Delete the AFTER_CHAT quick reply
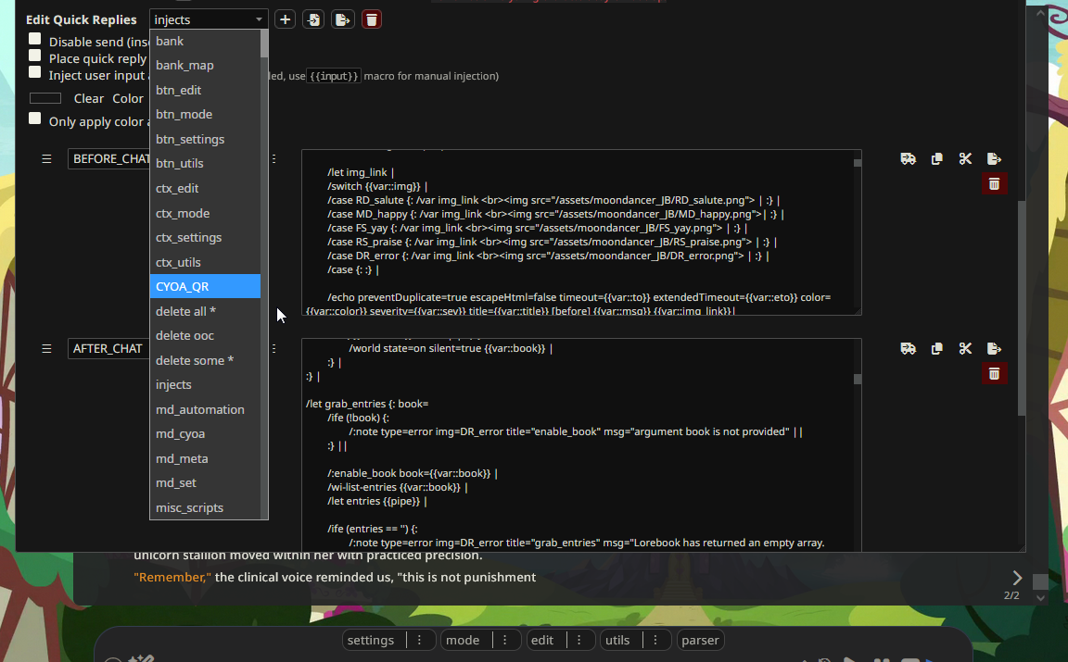Screen dimensions: 1068x662 (994, 373)
